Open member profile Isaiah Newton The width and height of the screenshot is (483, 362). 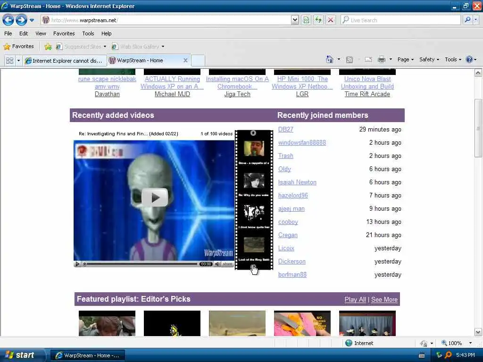point(297,182)
